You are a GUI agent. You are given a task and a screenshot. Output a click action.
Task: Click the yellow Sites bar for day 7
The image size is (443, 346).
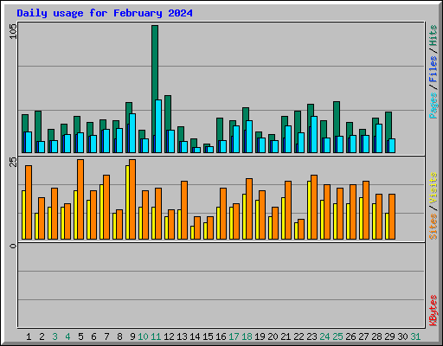[x=101, y=212]
